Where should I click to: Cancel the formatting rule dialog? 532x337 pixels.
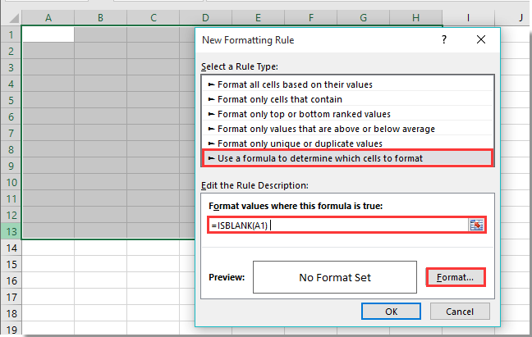459,311
